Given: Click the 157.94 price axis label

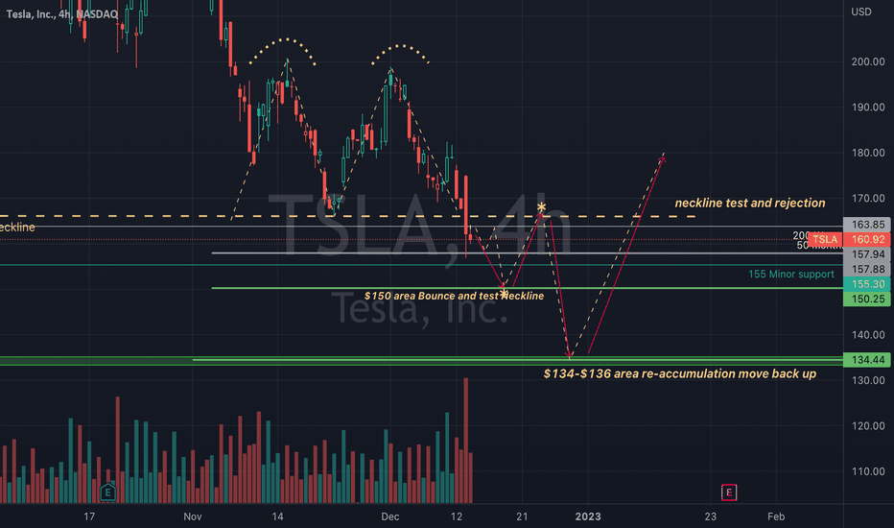Looking at the screenshot, I should (867, 254).
